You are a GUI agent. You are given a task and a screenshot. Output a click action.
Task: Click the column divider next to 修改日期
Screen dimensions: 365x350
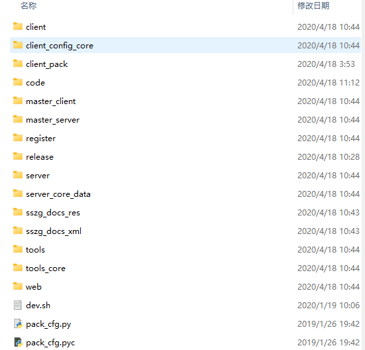(x=293, y=7)
